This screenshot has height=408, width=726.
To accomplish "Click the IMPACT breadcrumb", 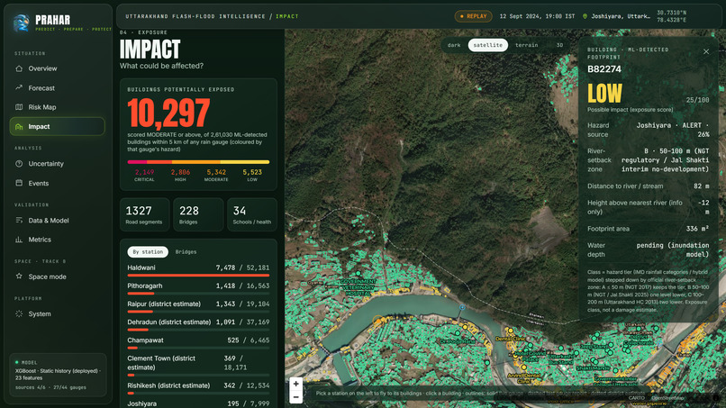I will click(x=287, y=16).
